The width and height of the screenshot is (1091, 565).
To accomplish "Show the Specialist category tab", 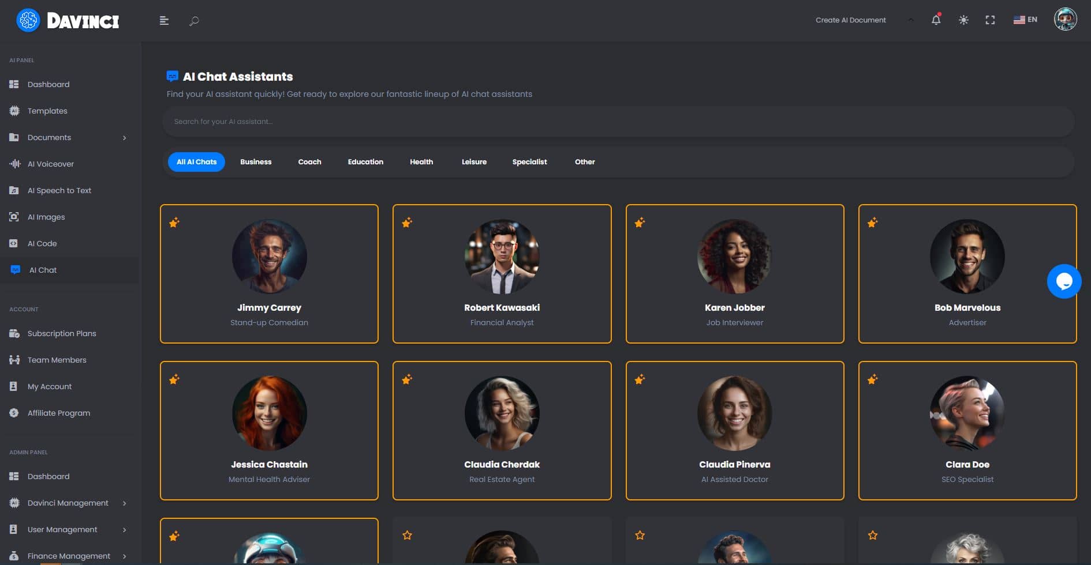I will 529,162.
